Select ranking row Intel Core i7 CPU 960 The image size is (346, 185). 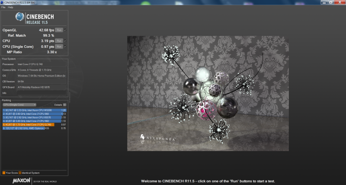point(35,121)
